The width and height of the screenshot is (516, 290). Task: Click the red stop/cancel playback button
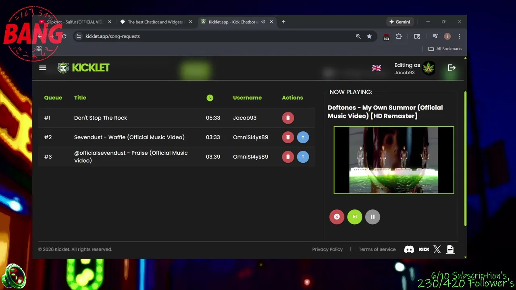(x=337, y=217)
